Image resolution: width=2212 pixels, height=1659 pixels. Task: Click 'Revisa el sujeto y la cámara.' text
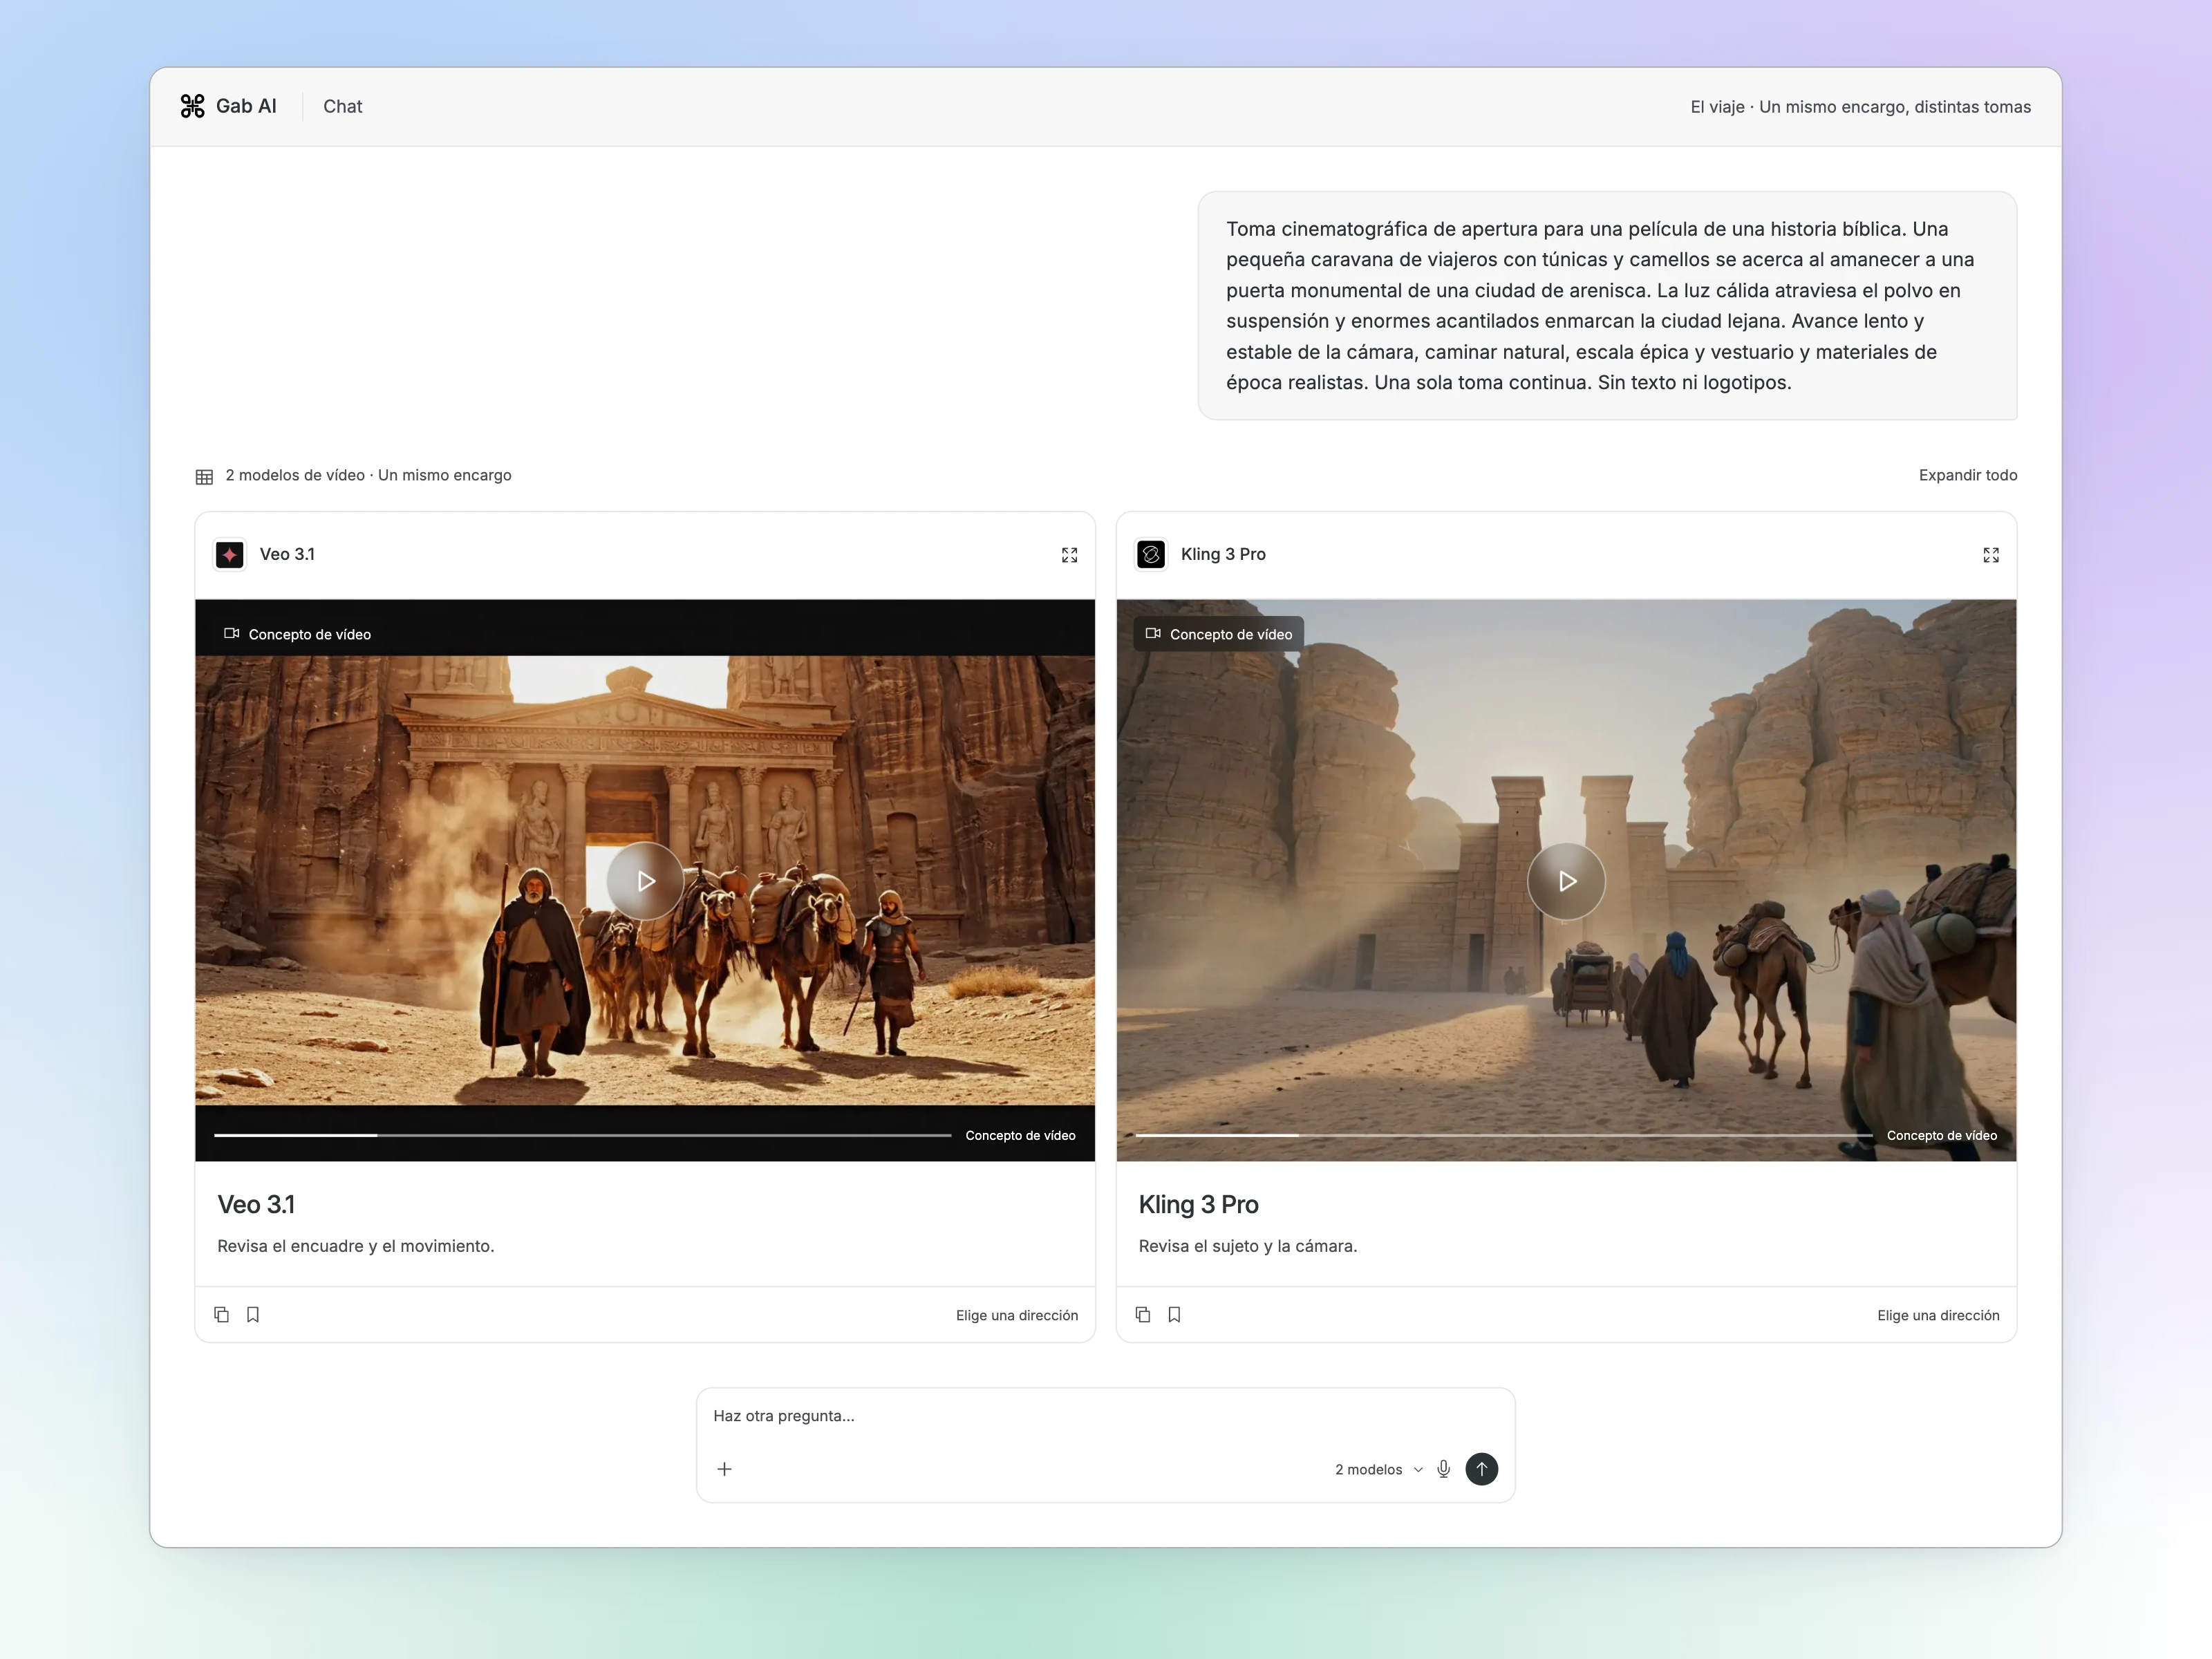click(1247, 1246)
